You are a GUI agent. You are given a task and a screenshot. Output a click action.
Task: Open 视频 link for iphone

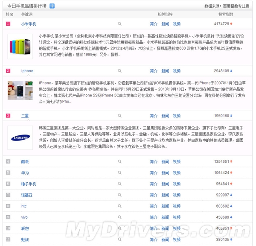pos(177,71)
